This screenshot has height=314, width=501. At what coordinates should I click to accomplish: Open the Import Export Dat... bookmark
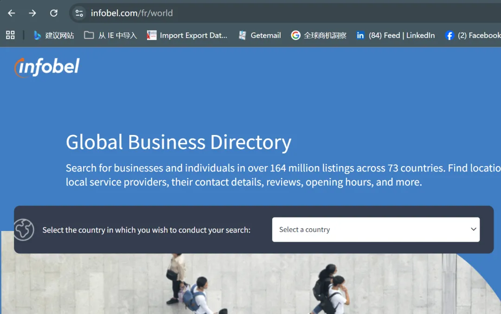[x=187, y=35]
